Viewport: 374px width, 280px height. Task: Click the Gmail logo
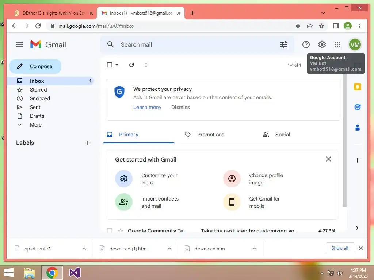pos(48,44)
